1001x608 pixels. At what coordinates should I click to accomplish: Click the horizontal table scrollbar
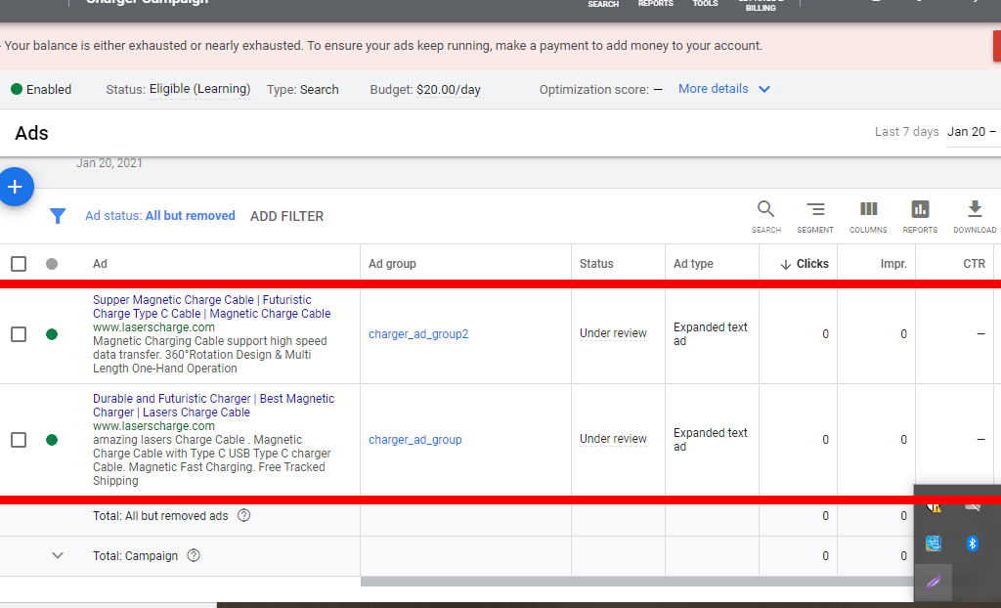[636, 582]
